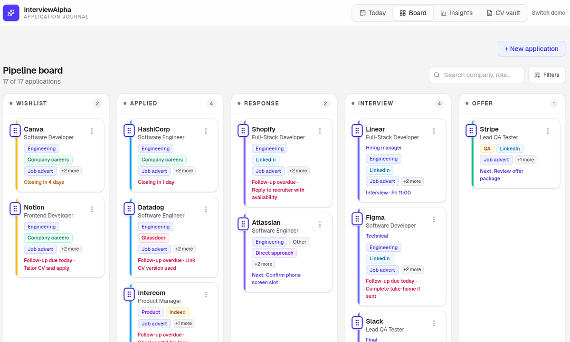Screen dimensions: 570x342
Task: Expand +1 more tags on Intercom card
Action: click(183, 323)
